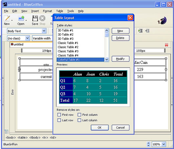
Task: Click the Save floppy disk icon
Action: pyautogui.click(x=35, y=18)
